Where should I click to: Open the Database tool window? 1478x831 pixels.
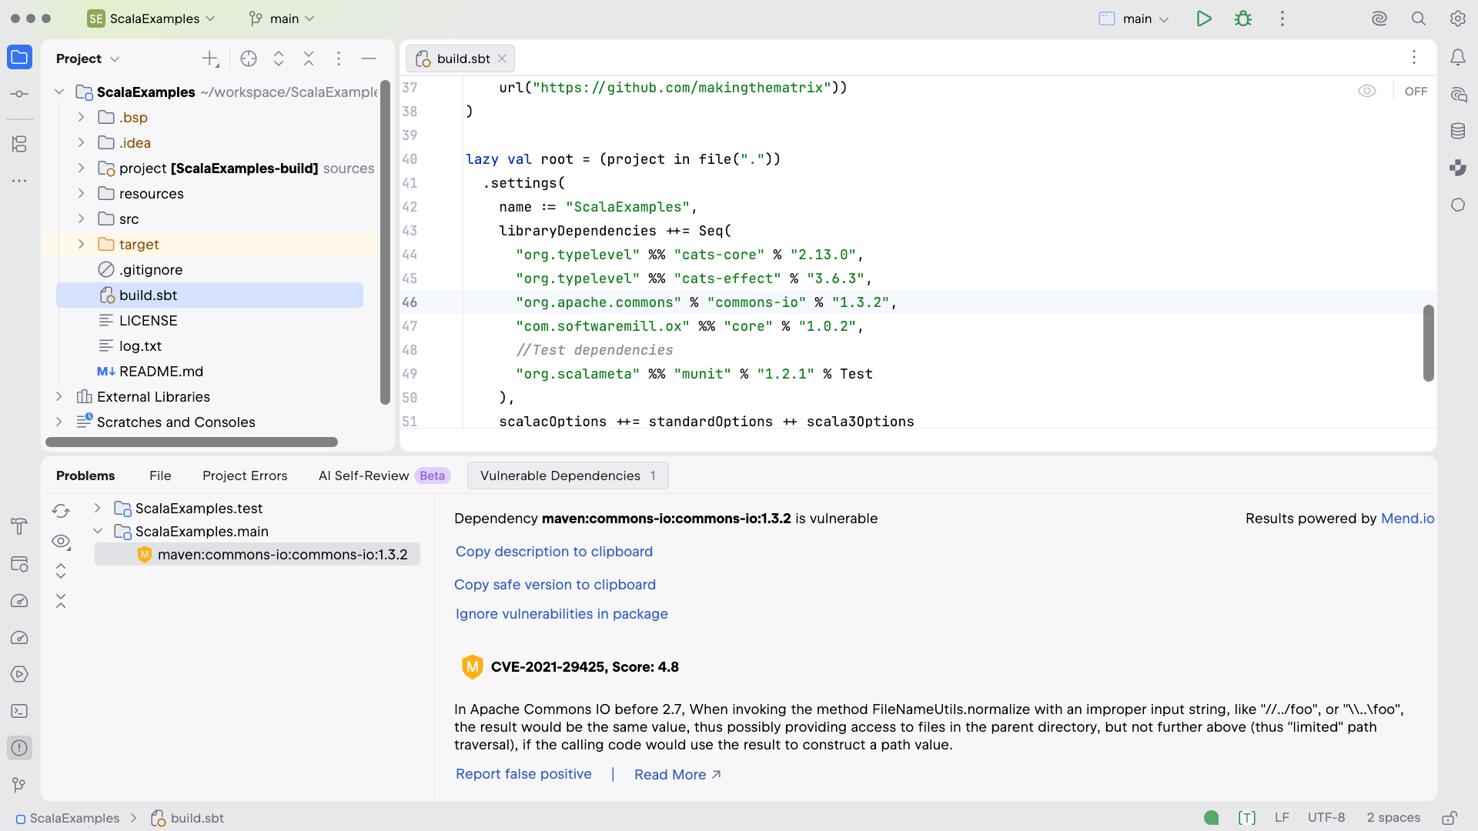[1459, 131]
